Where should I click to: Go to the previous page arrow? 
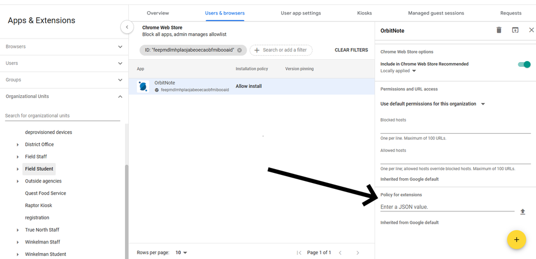[x=340, y=253]
